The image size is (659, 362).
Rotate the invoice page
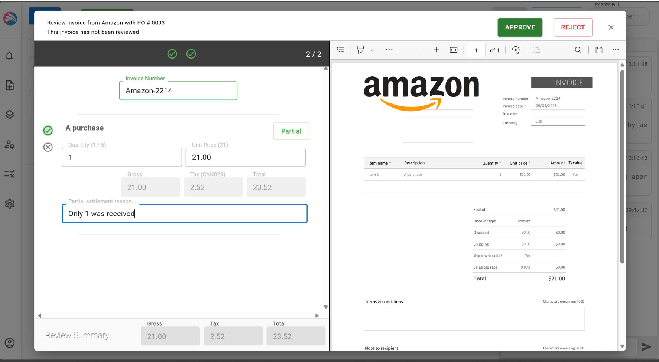tap(516, 50)
